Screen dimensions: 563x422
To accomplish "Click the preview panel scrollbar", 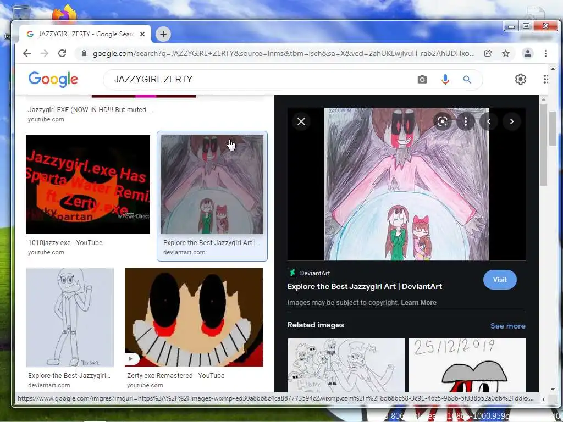I will [543, 144].
